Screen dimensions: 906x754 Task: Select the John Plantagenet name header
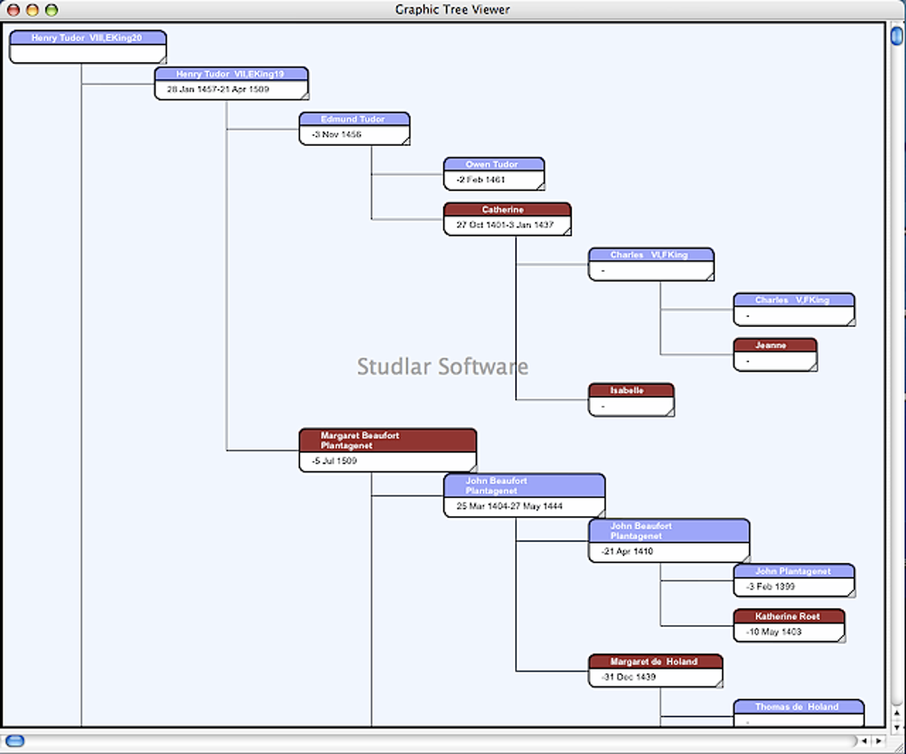pyautogui.click(x=794, y=571)
